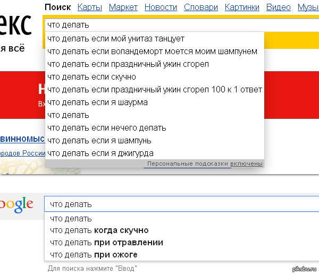
Task: Choose suggestion about Воландеморт and шампунем
Action: click(x=152, y=51)
